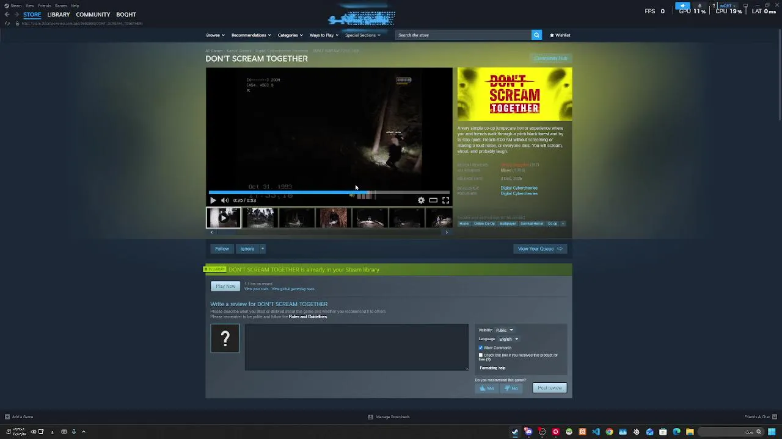
Task: Play the trailer video
Action: (213, 200)
